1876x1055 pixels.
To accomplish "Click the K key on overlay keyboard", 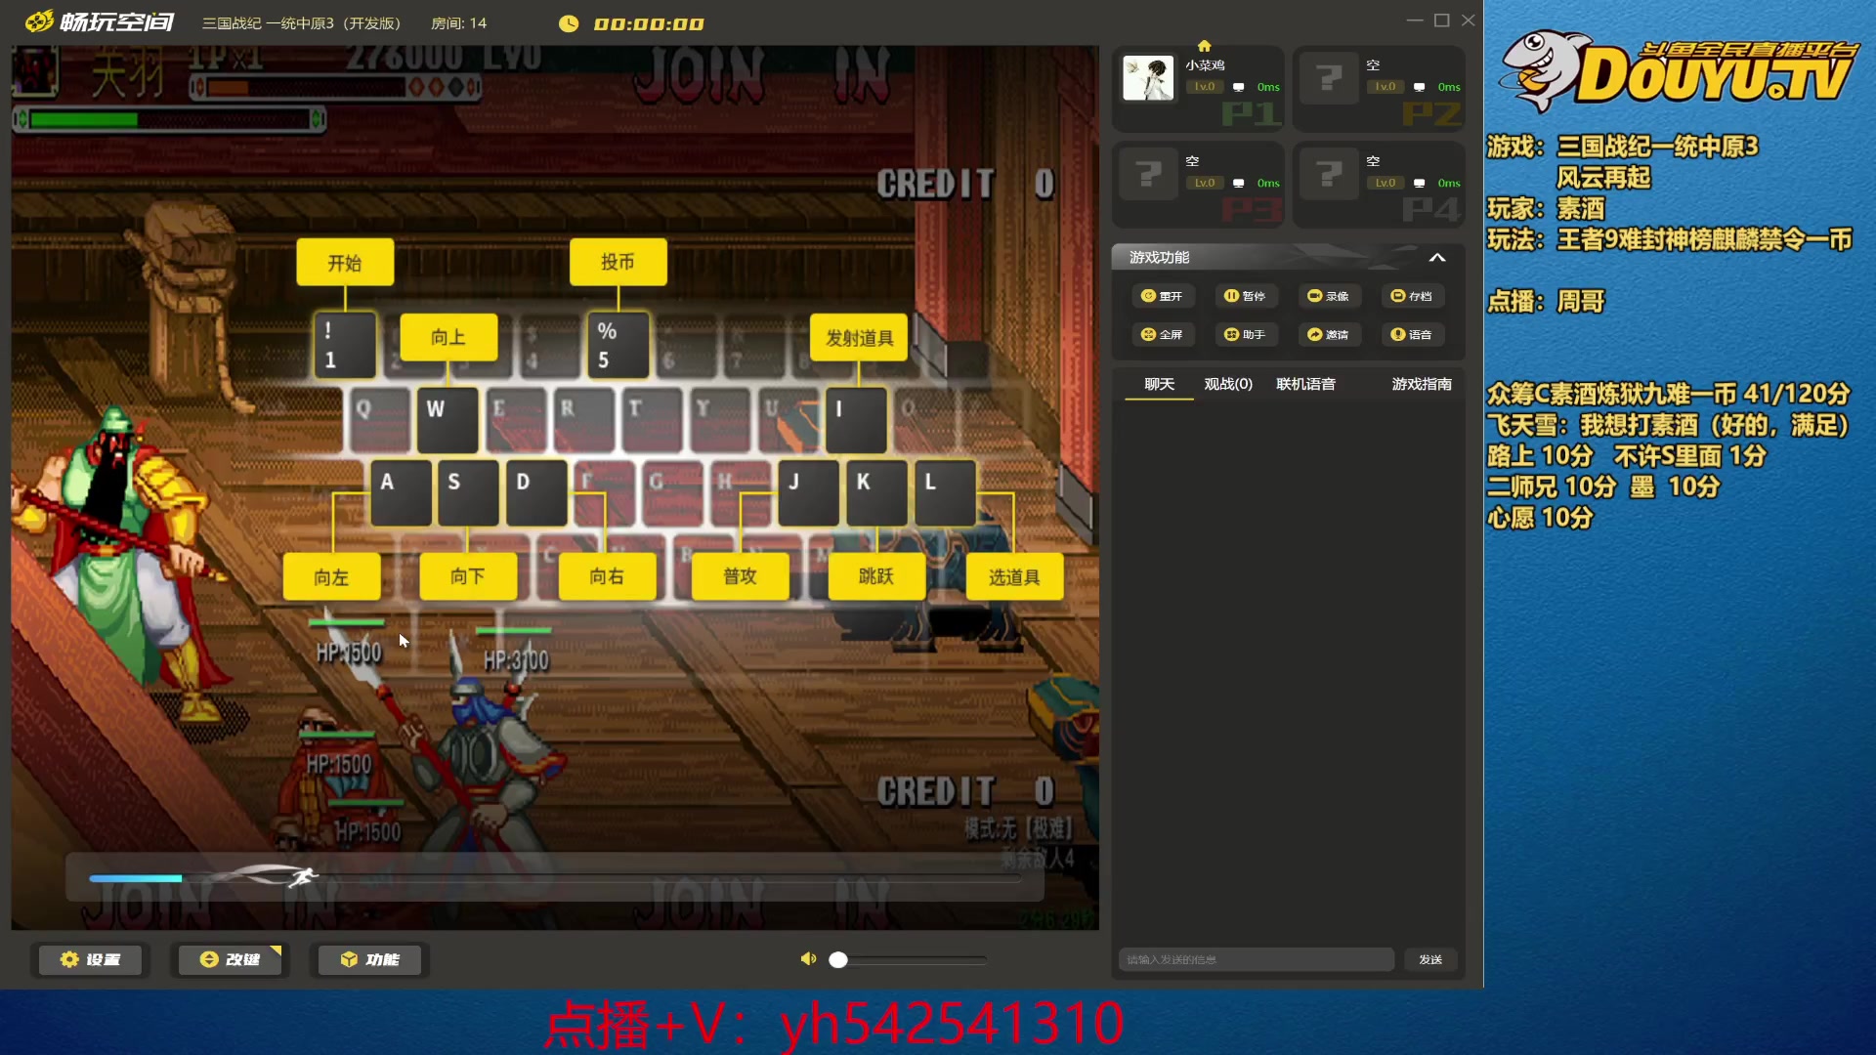I will click(877, 492).
